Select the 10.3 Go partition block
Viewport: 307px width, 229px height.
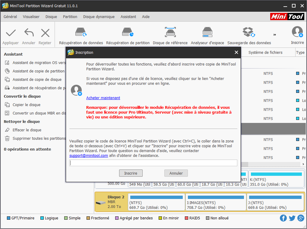pyautogui.click(x=236, y=184)
